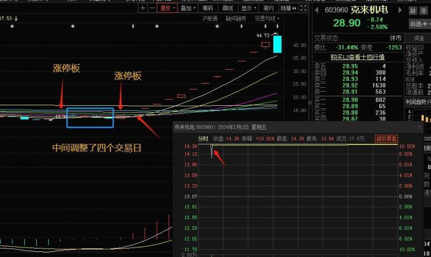Image resolution: width=431 pixels, height=257 pixels.
Task: Click 买二 price 28.89
Action: (350, 106)
